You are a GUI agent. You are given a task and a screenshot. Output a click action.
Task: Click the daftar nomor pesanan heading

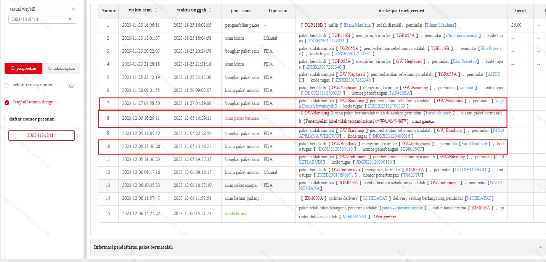(x=32, y=119)
